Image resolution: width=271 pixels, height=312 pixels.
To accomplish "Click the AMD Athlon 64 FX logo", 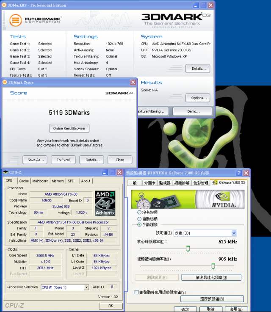I will click(105, 203).
